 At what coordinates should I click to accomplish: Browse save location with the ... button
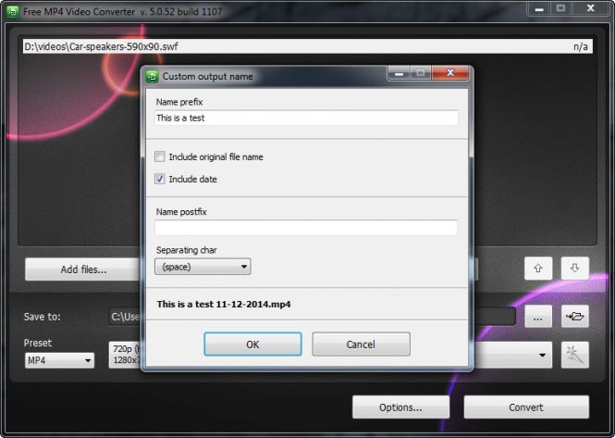pyautogui.click(x=538, y=316)
